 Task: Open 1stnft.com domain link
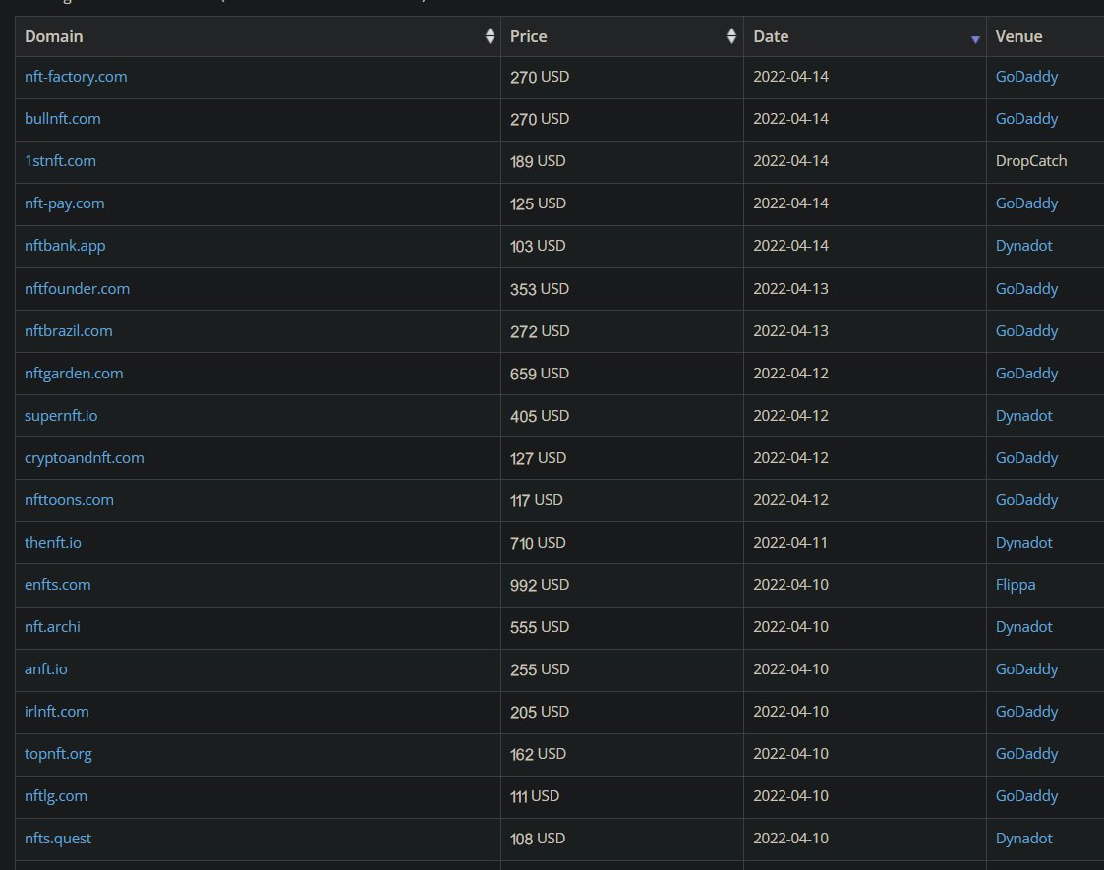[x=60, y=160]
